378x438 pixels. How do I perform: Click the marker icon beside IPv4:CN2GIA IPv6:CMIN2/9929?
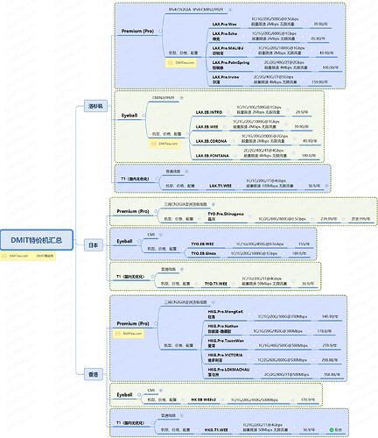pyautogui.click(x=230, y=10)
